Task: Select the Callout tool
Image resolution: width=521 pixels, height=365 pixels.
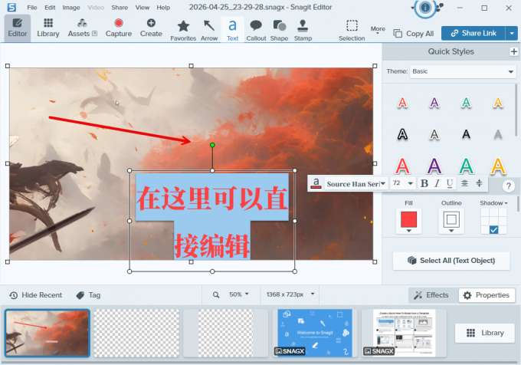Action: 256,30
